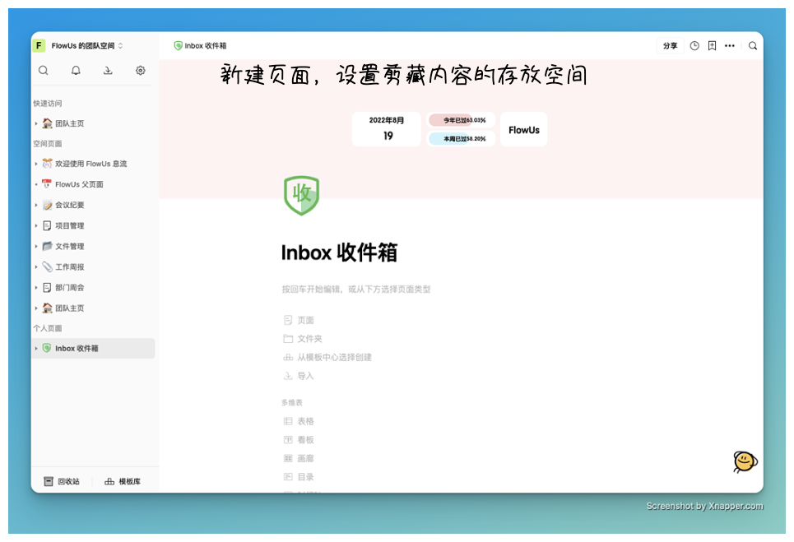The width and height of the screenshot is (794, 542).
Task: Open the more options ··· menu
Action: click(x=730, y=45)
